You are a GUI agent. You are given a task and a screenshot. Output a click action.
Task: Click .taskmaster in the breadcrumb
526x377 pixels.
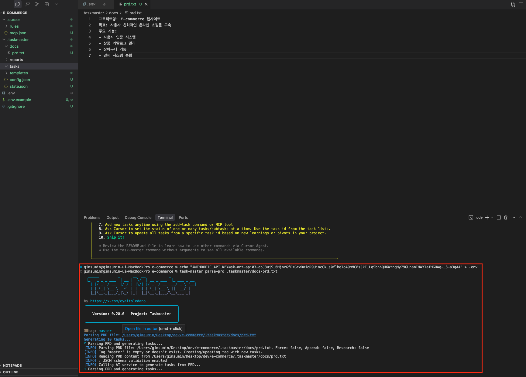pyautogui.click(x=94, y=13)
